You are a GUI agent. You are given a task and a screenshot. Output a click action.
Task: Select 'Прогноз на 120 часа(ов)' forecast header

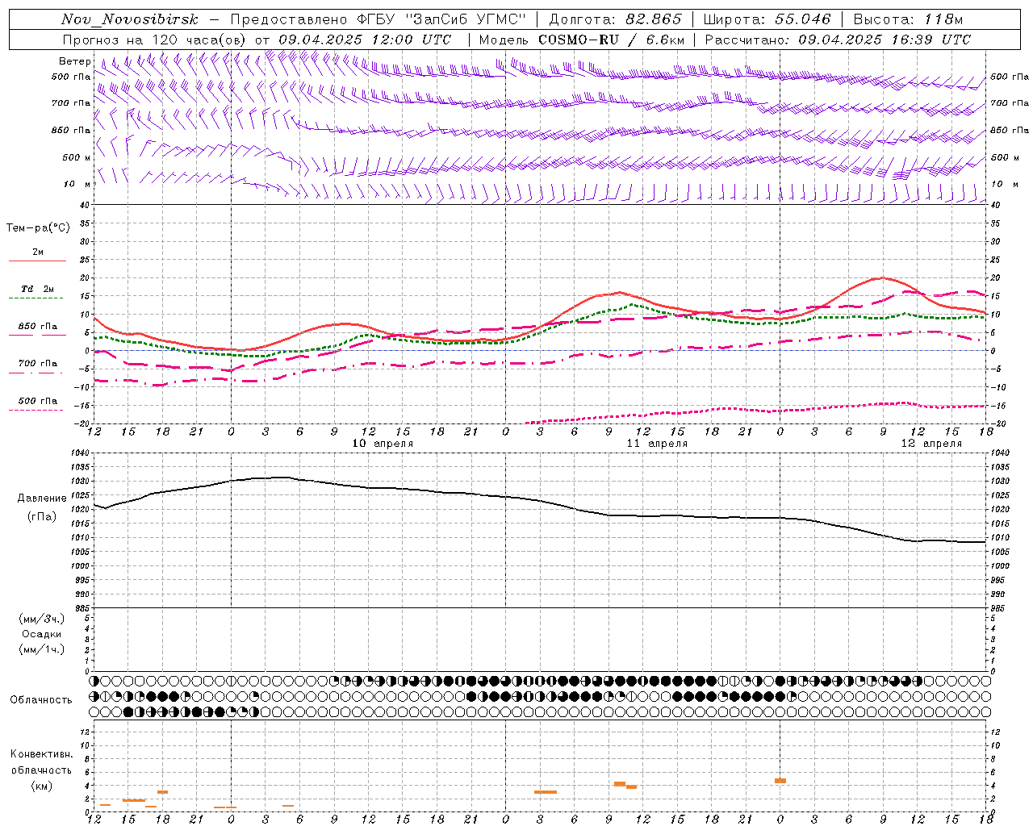point(155,40)
